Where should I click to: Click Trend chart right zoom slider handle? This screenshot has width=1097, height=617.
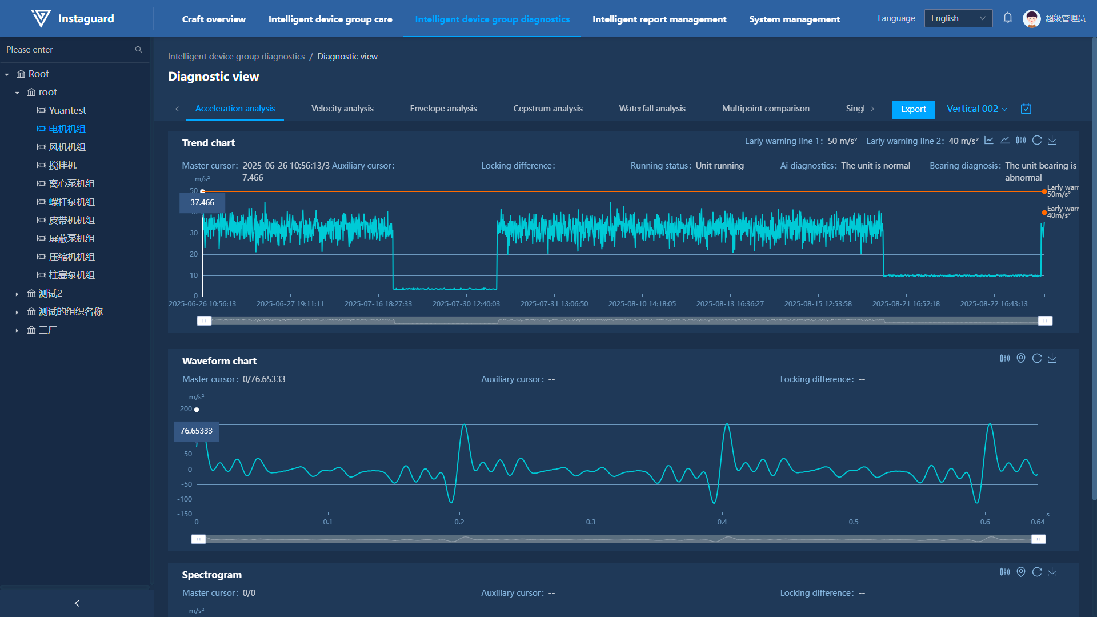(1045, 321)
